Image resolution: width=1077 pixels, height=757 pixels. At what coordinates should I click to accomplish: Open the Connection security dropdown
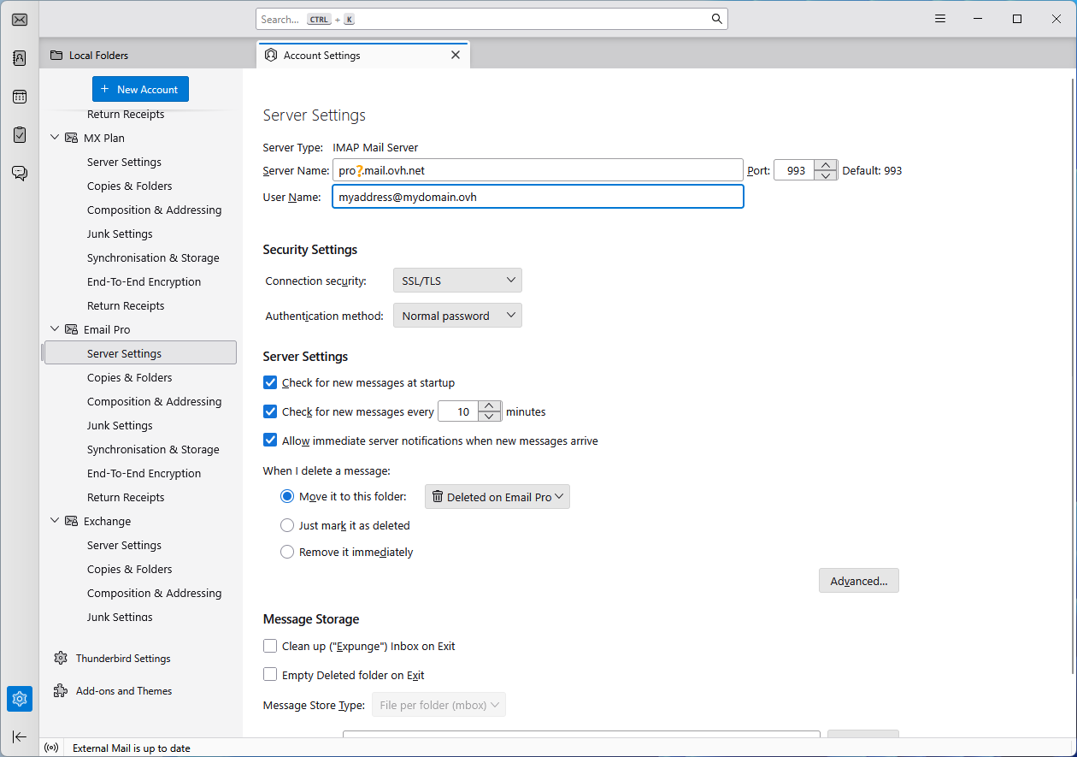click(457, 281)
